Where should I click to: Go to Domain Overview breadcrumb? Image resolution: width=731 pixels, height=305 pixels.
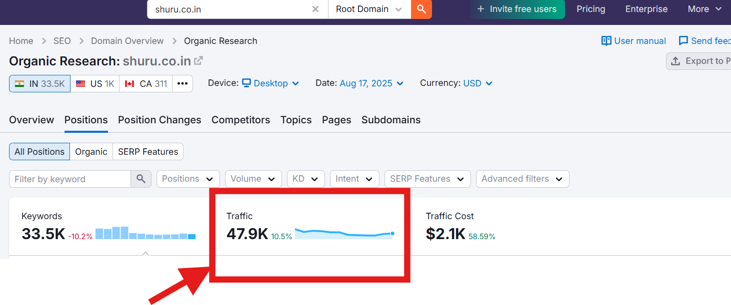127,41
